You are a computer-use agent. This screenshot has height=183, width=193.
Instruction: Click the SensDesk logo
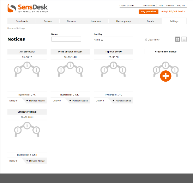(x=28, y=8)
